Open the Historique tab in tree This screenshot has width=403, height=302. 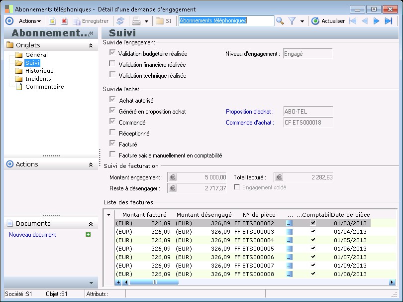click(x=39, y=71)
